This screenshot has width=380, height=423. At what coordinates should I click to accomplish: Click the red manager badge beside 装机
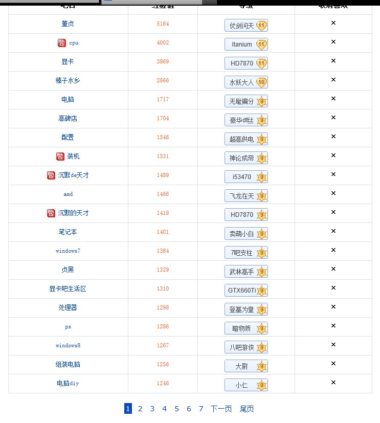(60, 157)
